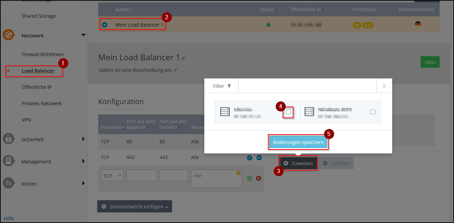The image size is (454, 223).
Task: Click the yellow port 443 status badge
Action: pos(367,25)
